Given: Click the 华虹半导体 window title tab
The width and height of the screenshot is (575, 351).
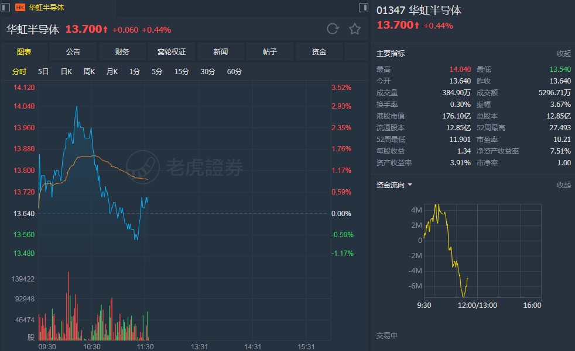Looking at the screenshot, I should [x=47, y=8].
